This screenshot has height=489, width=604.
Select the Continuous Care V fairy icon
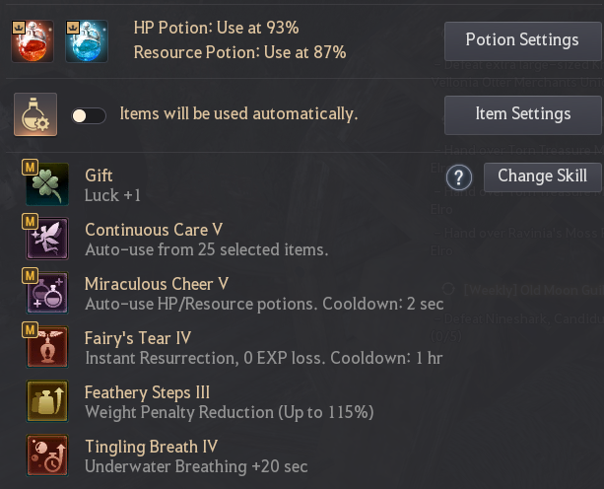coord(46,239)
